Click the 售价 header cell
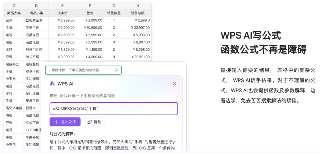Screen dimensions: 321x154 [x=90, y=13]
